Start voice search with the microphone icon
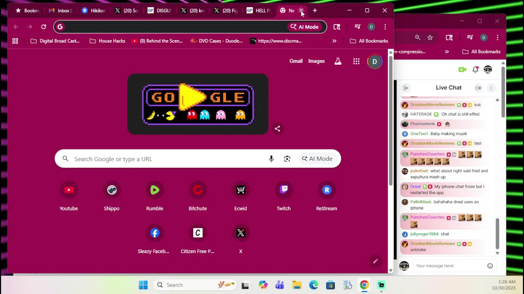 (271, 159)
